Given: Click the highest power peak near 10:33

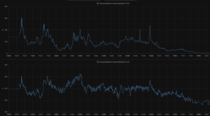Looking at the screenshot, I should click(x=22, y=18).
